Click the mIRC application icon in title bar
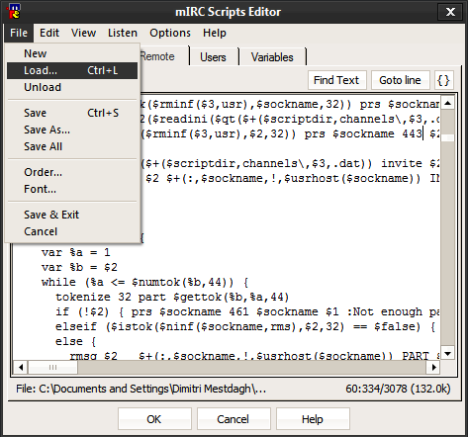This screenshot has width=468, height=437. pos(13,12)
